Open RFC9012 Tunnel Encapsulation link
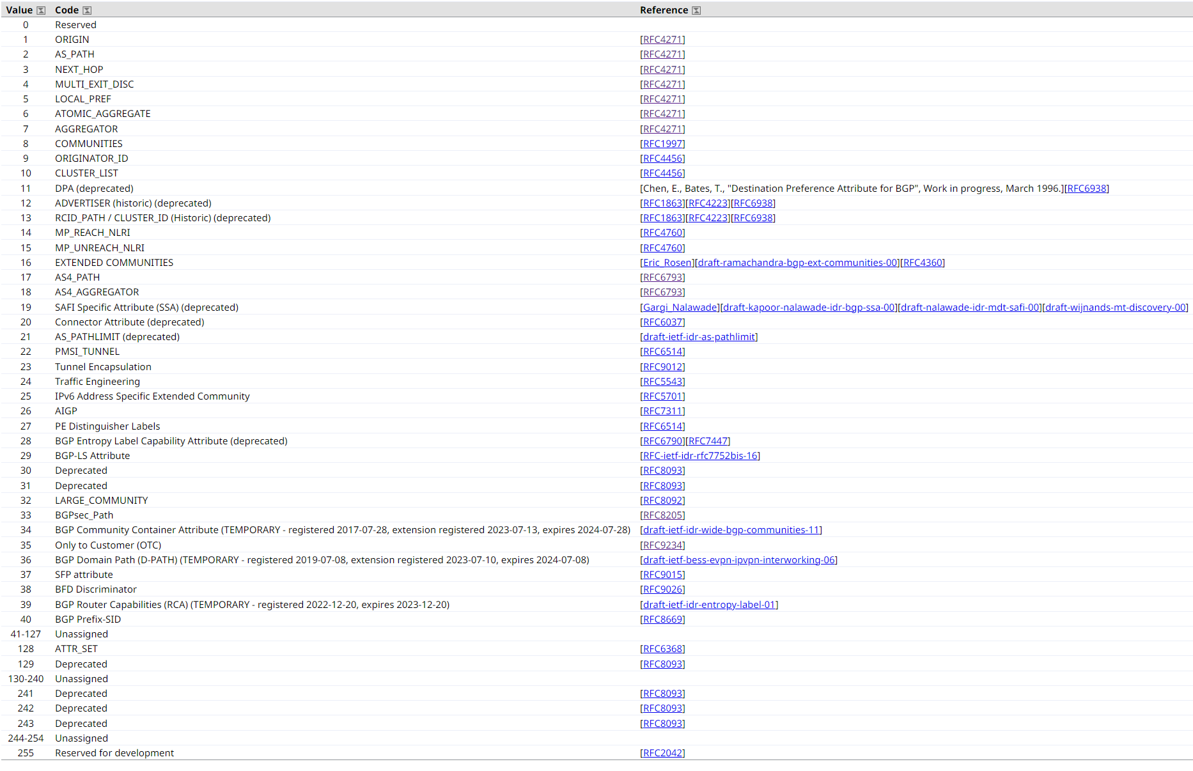 [662, 367]
